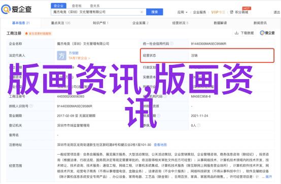Expand TA有7家企业 arrow link
The height and width of the screenshot is (184, 281).
coord(79,58)
